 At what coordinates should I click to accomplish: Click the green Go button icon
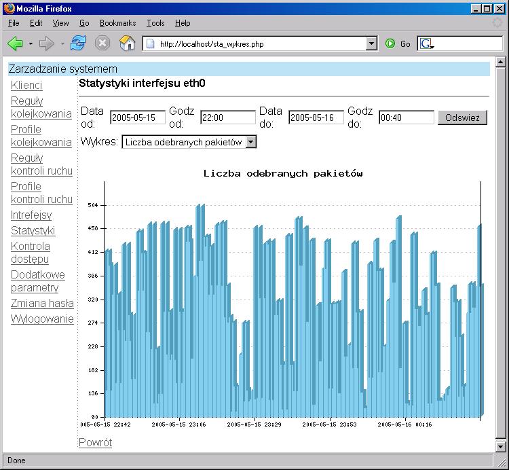pos(390,43)
